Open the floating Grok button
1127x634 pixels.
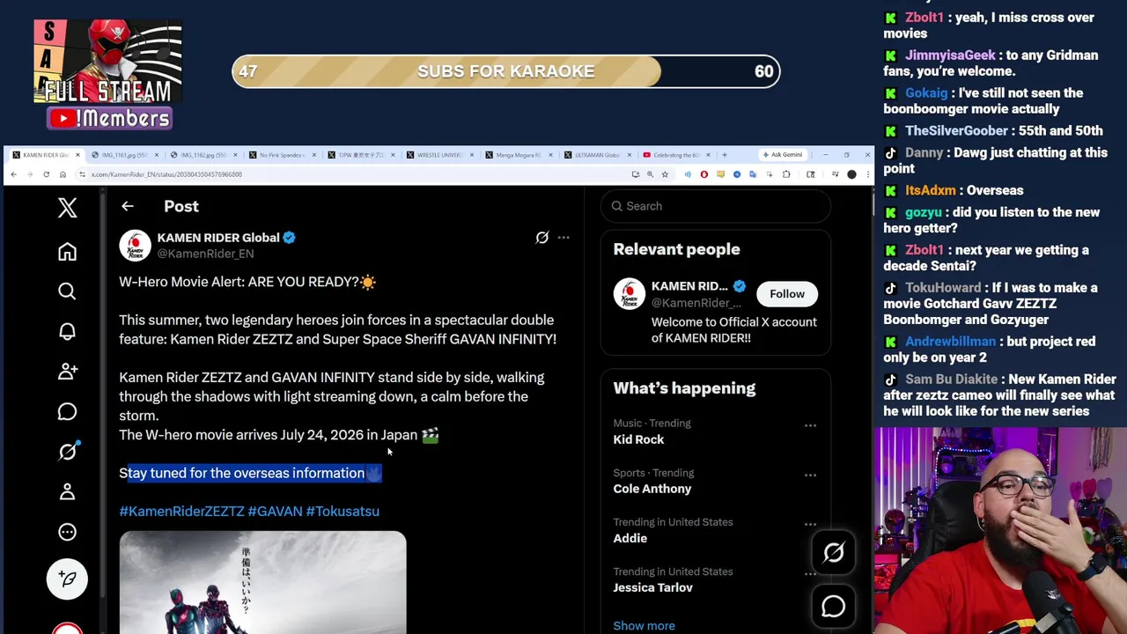[x=833, y=553]
